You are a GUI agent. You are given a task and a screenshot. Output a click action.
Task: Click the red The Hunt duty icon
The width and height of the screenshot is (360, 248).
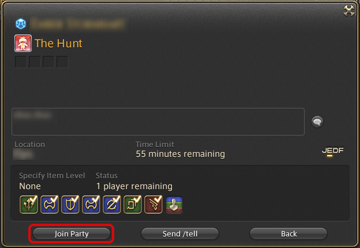(x=23, y=43)
